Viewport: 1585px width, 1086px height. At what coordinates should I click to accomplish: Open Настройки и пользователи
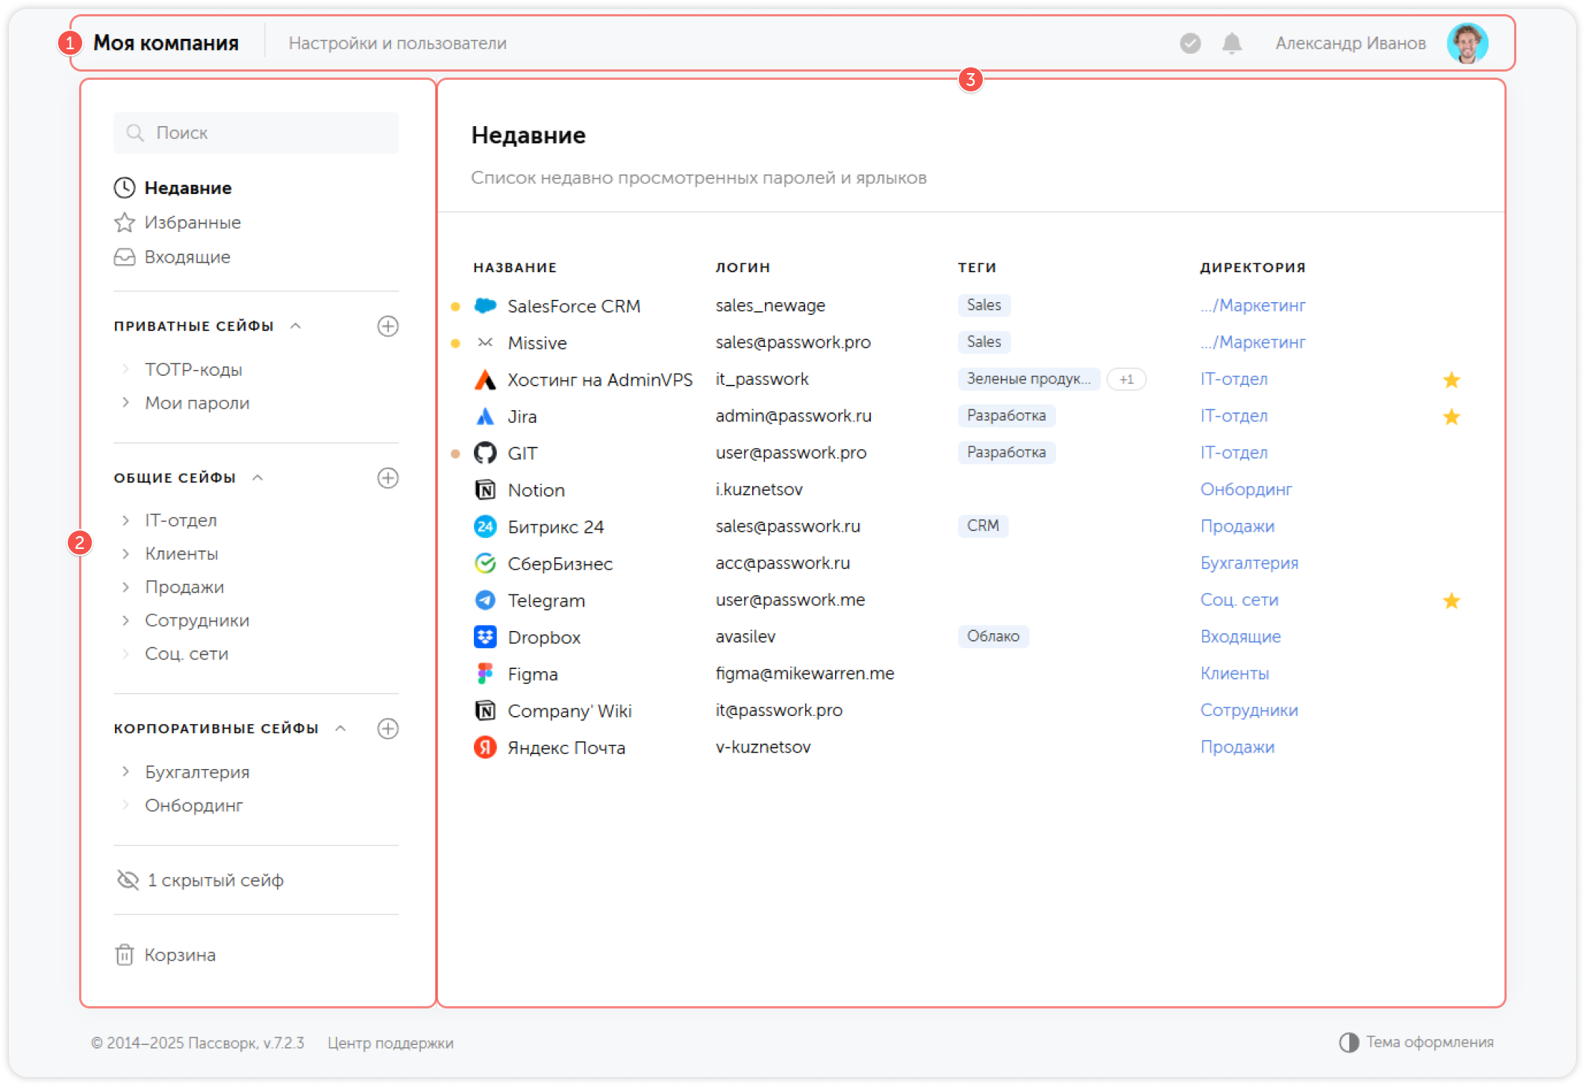398,43
